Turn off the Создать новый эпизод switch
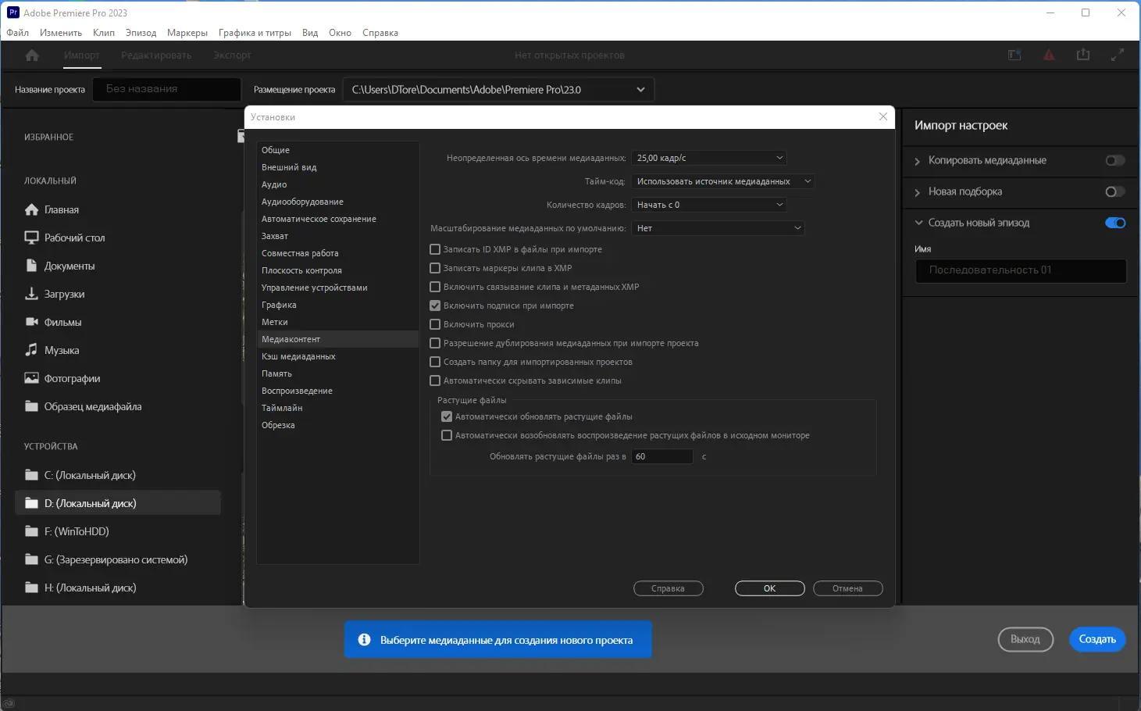This screenshot has height=711, width=1141. 1115,223
